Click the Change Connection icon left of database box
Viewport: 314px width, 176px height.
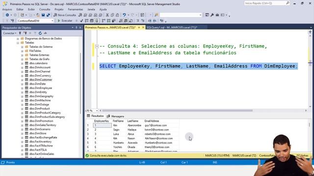[12, 21]
